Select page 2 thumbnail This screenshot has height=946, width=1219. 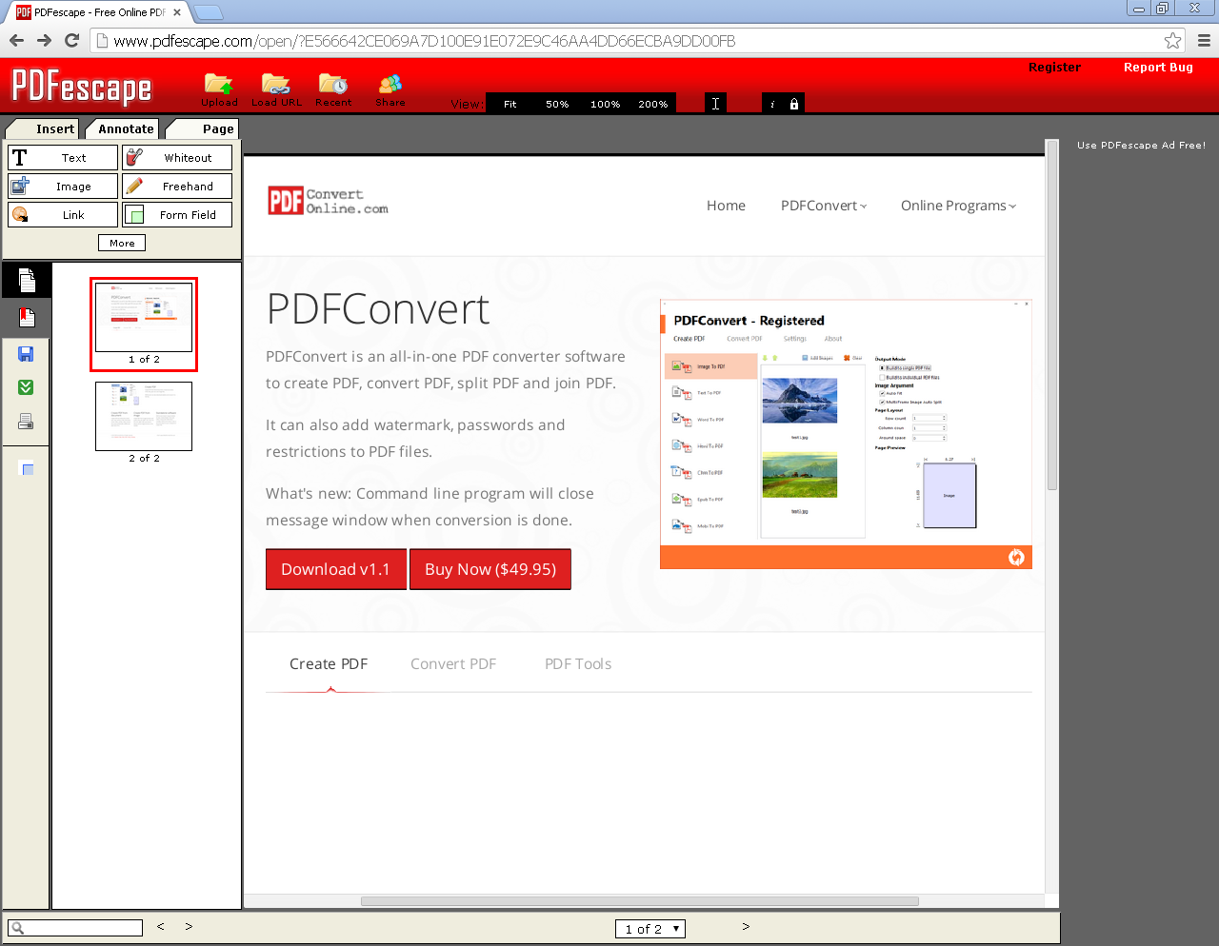tap(144, 416)
